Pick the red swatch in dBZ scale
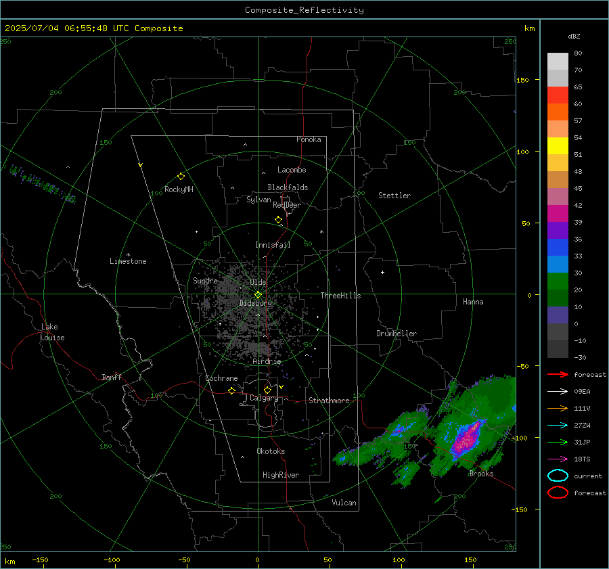Screen dimensions: 609x569 558,95
